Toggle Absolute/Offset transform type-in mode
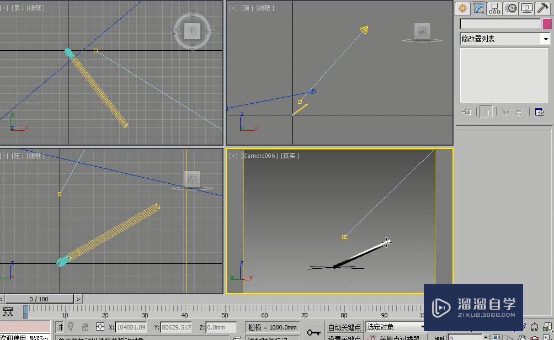Image resolution: width=554 pixels, height=340 pixels. coord(100,327)
